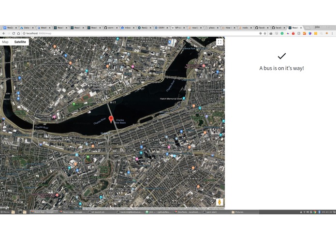Open the Chrome three-dot menu
Viewport: 336px width, 239px height.
332,33
